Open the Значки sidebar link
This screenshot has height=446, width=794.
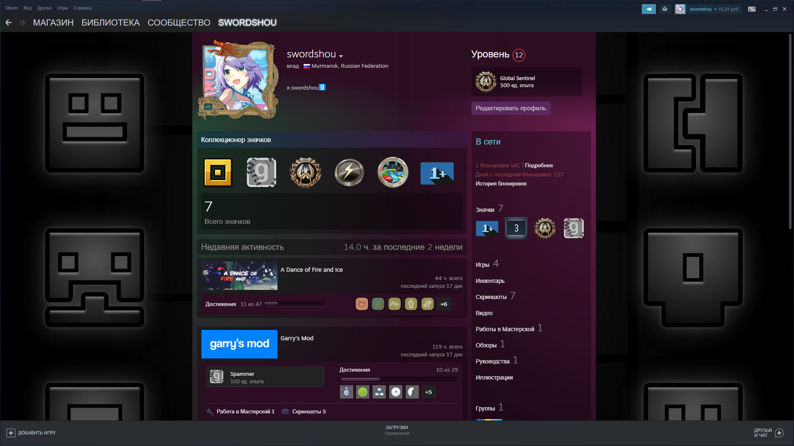pos(485,210)
